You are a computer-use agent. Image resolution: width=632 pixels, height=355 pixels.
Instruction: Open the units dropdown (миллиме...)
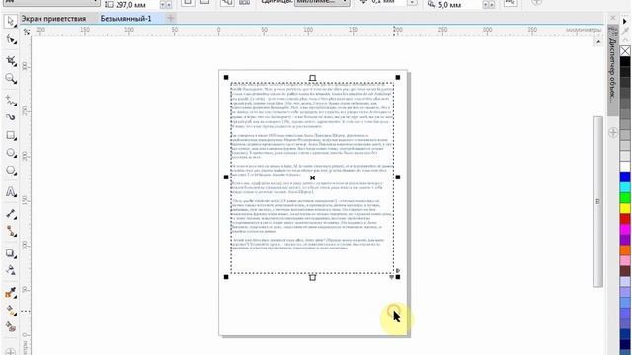tap(322, 2)
